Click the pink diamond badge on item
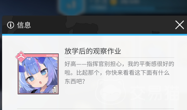Viewport: 187px width, 110px height. [x=21, y=57]
